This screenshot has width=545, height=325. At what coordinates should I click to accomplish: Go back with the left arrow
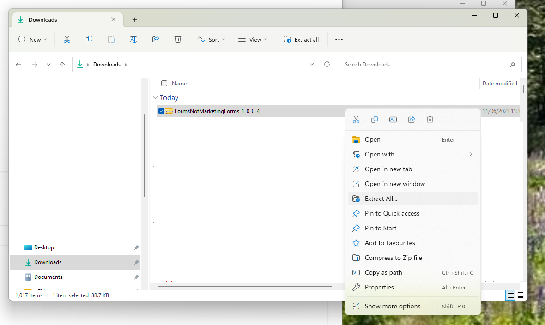tap(18, 65)
